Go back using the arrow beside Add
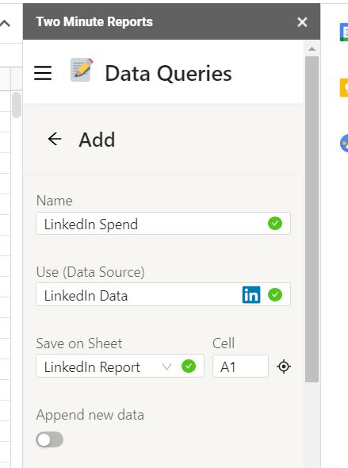The width and height of the screenshot is (348, 468). [x=55, y=139]
